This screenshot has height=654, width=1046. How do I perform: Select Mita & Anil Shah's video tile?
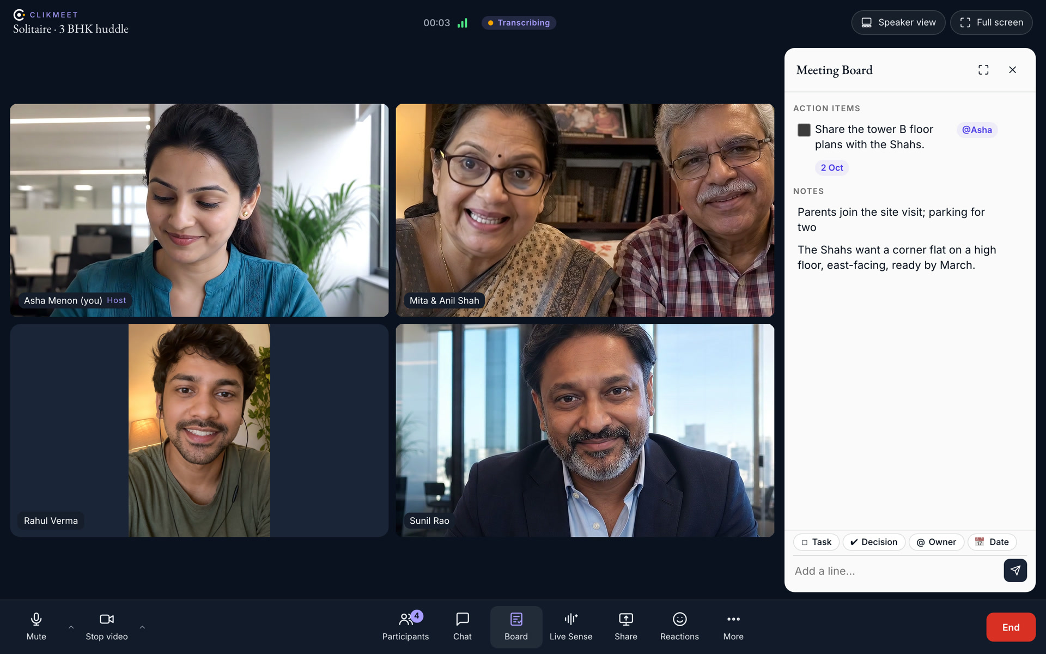[585, 210]
